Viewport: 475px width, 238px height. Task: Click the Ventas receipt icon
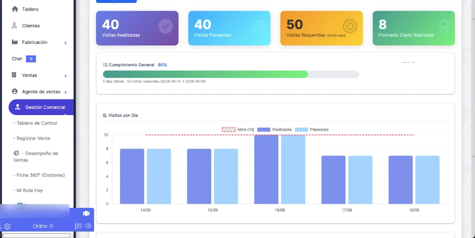point(14,75)
